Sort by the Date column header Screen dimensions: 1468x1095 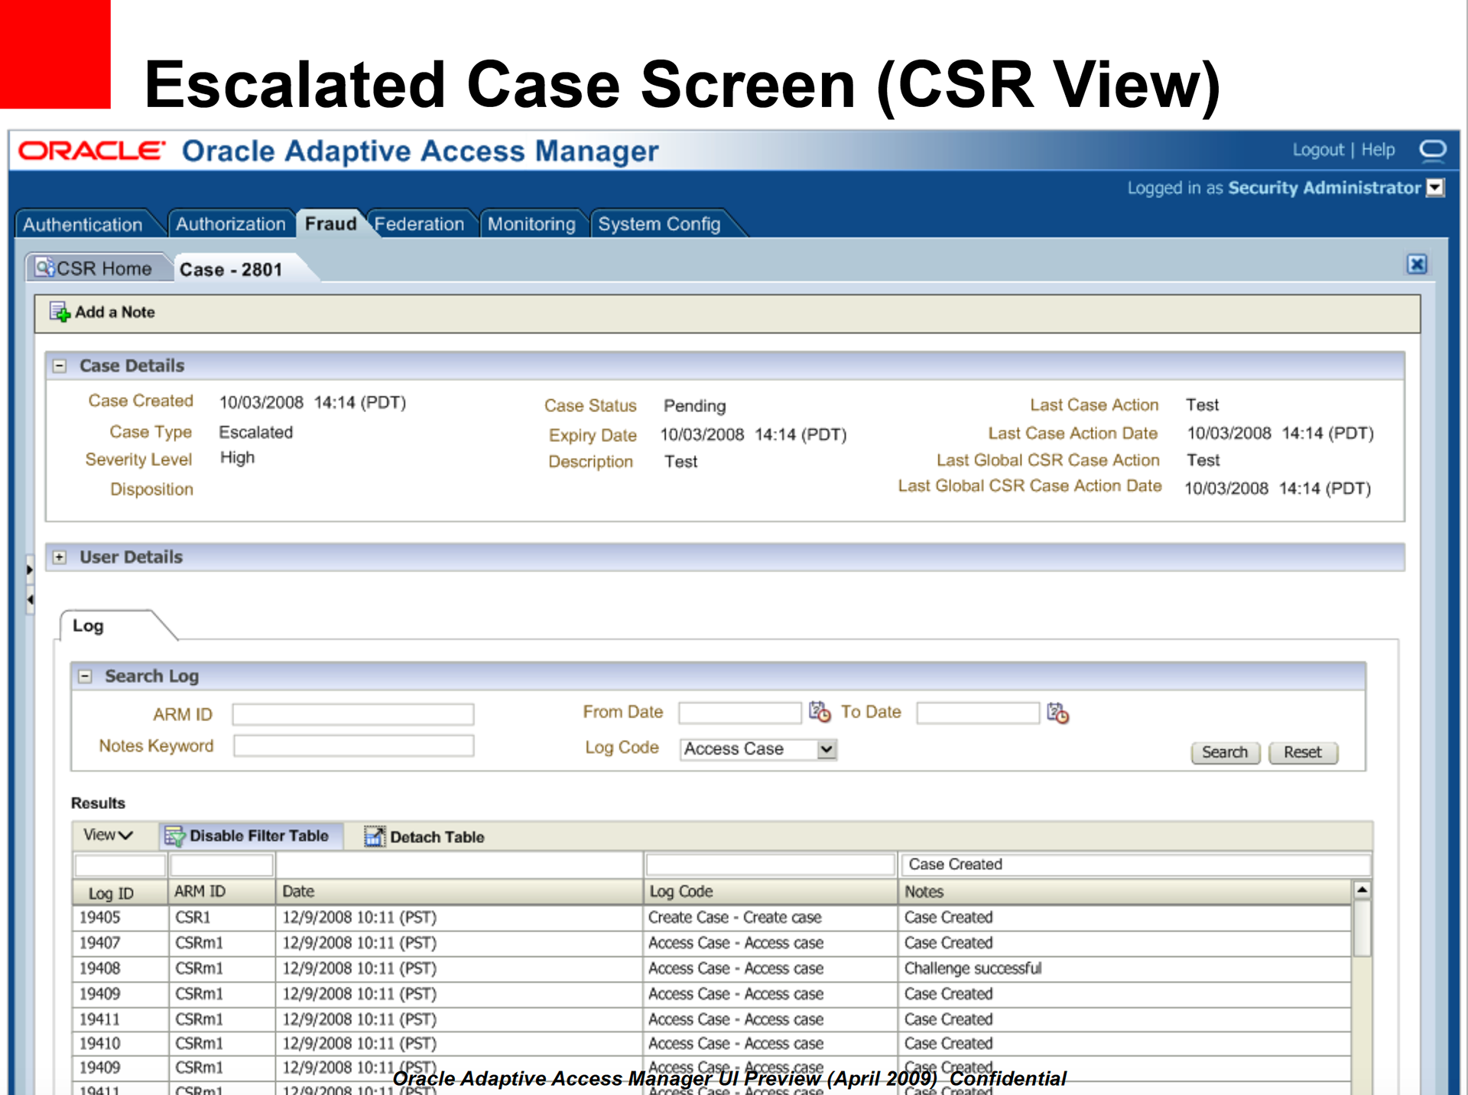pyautogui.click(x=459, y=892)
